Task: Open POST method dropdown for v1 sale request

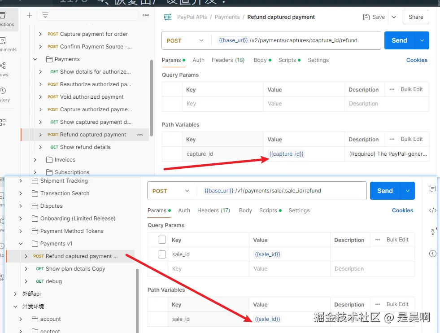Action: (x=171, y=191)
